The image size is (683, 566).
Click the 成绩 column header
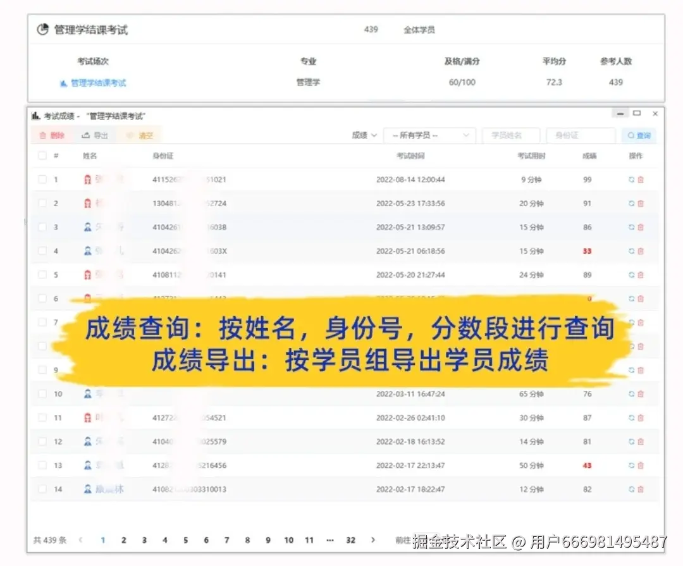click(589, 156)
